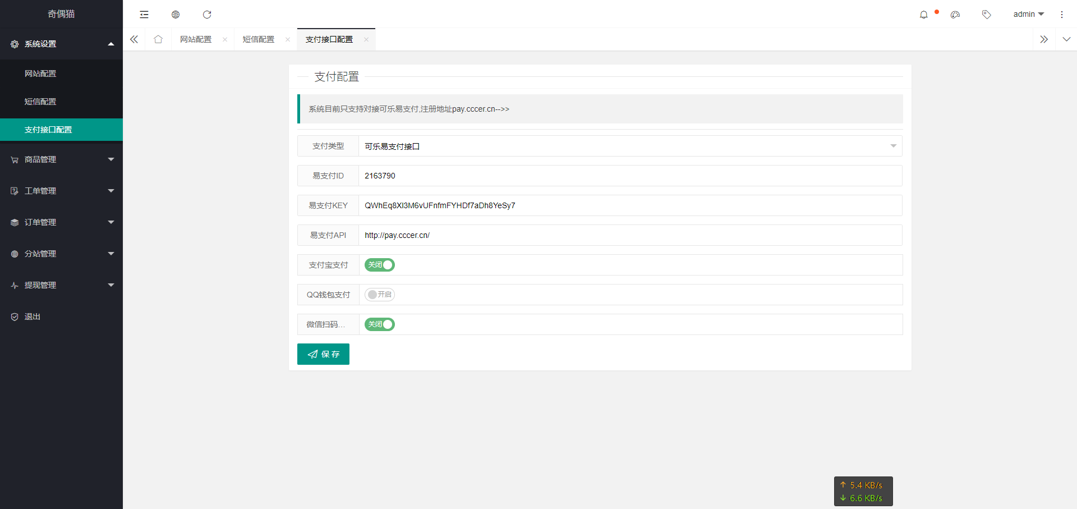
Task: Toggle the 微信扫码 switch
Action: coord(380,324)
